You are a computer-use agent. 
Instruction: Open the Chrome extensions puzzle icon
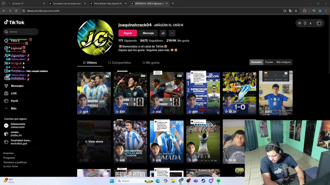coord(304,11)
